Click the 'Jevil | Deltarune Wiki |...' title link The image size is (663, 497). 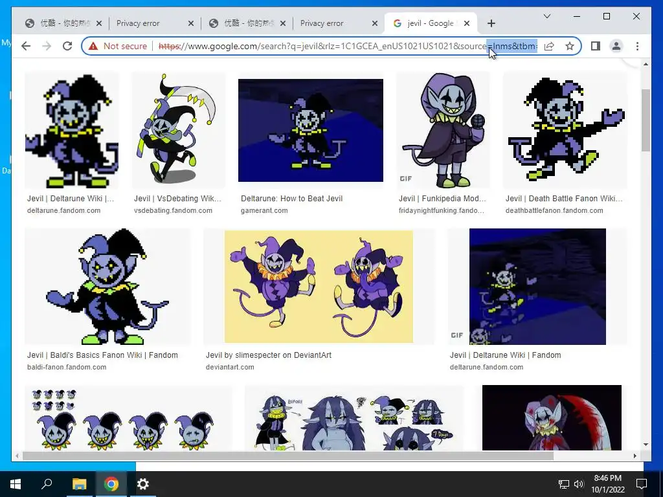click(71, 198)
